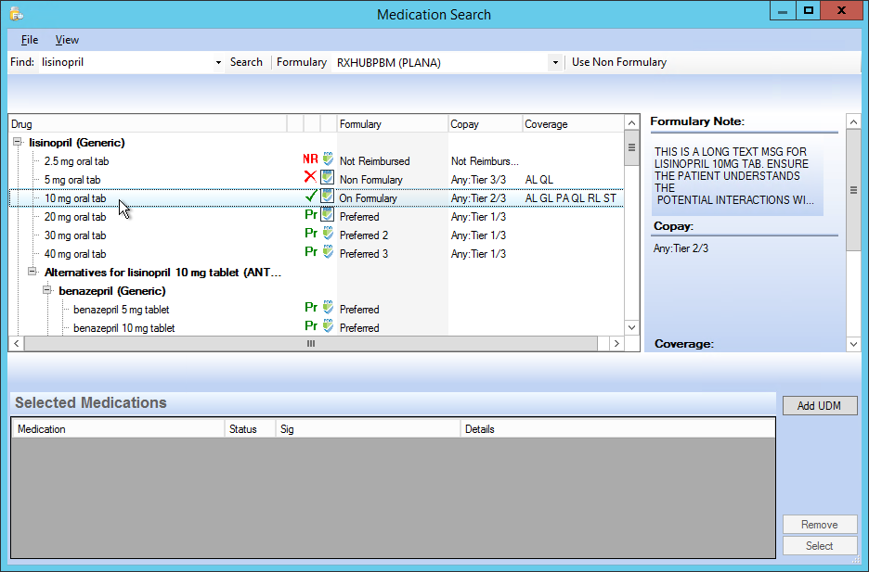Toggle Use Non Formulary option
This screenshot has width=869, height=572.
(619, 62)
